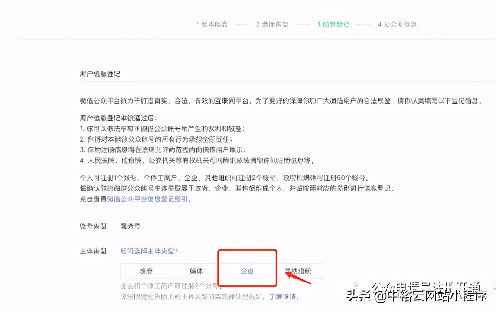The image size is (496, 311).
Task: Jump to step 4 公众号信息
Action: pyautogui.click(x=397, y=24)
